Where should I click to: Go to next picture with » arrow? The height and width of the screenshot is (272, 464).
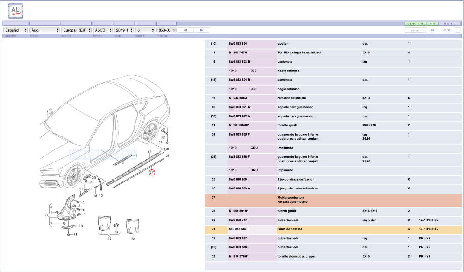point(201,30)
